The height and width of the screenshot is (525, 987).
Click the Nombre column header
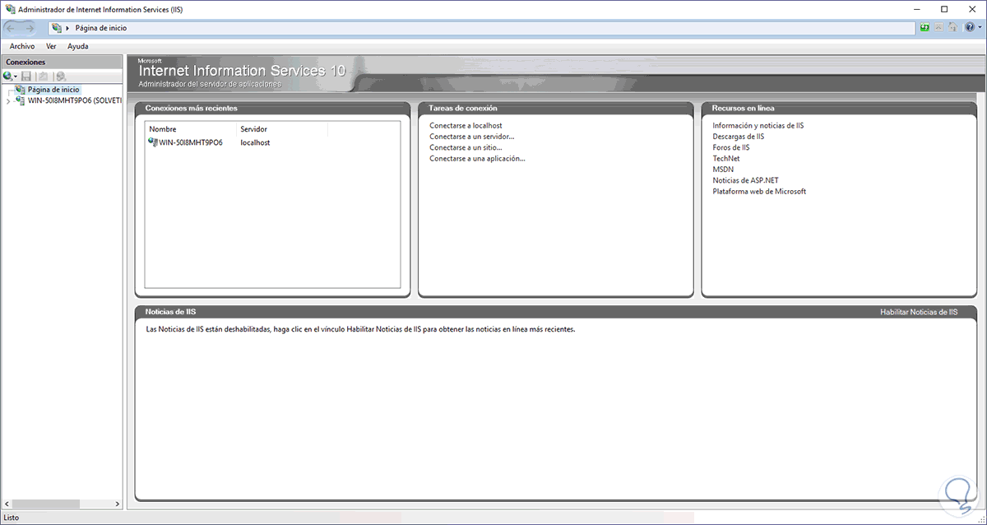(x=191, y=129)
